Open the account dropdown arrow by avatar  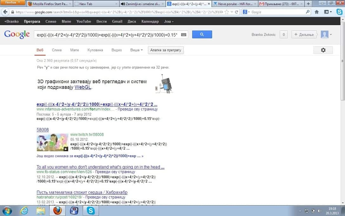pyautogui.click(x=331, y=35)
